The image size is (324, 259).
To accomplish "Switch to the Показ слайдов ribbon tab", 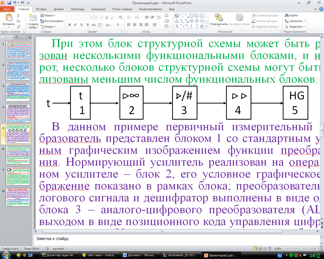I will pyautogui.click(x=122, y=9).
